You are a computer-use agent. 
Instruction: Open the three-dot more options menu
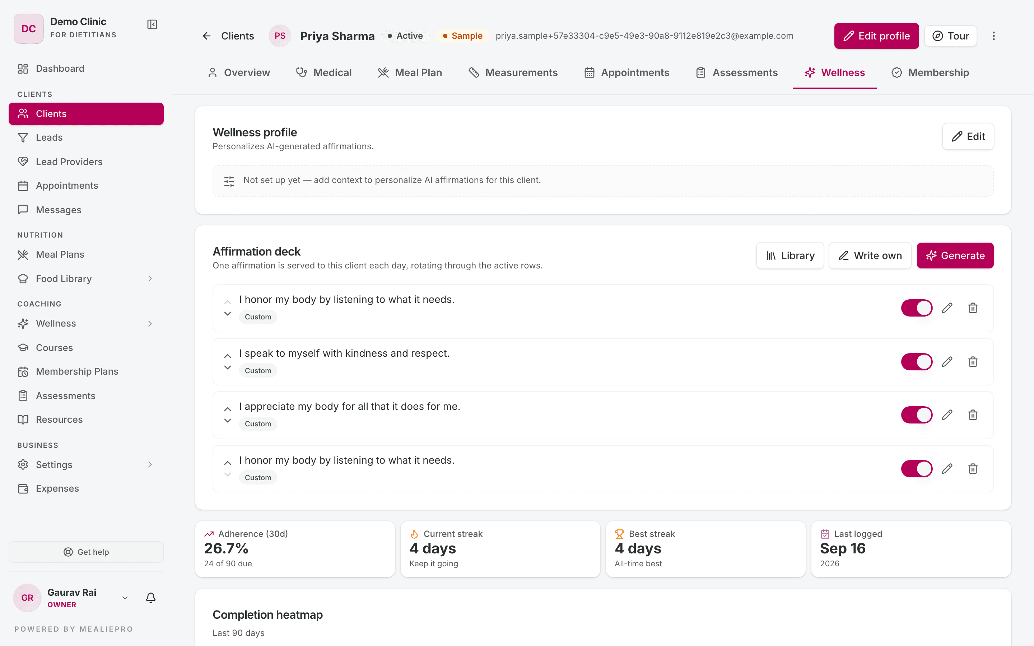[x=994, y=36]
